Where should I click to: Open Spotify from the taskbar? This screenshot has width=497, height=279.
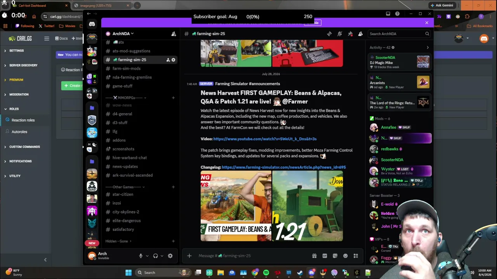tap(266, 273)
